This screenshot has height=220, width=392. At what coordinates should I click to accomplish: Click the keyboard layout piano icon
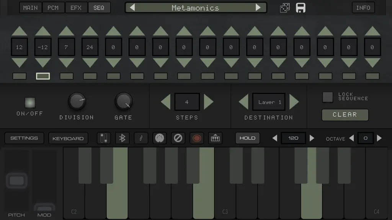click(215, 138)
